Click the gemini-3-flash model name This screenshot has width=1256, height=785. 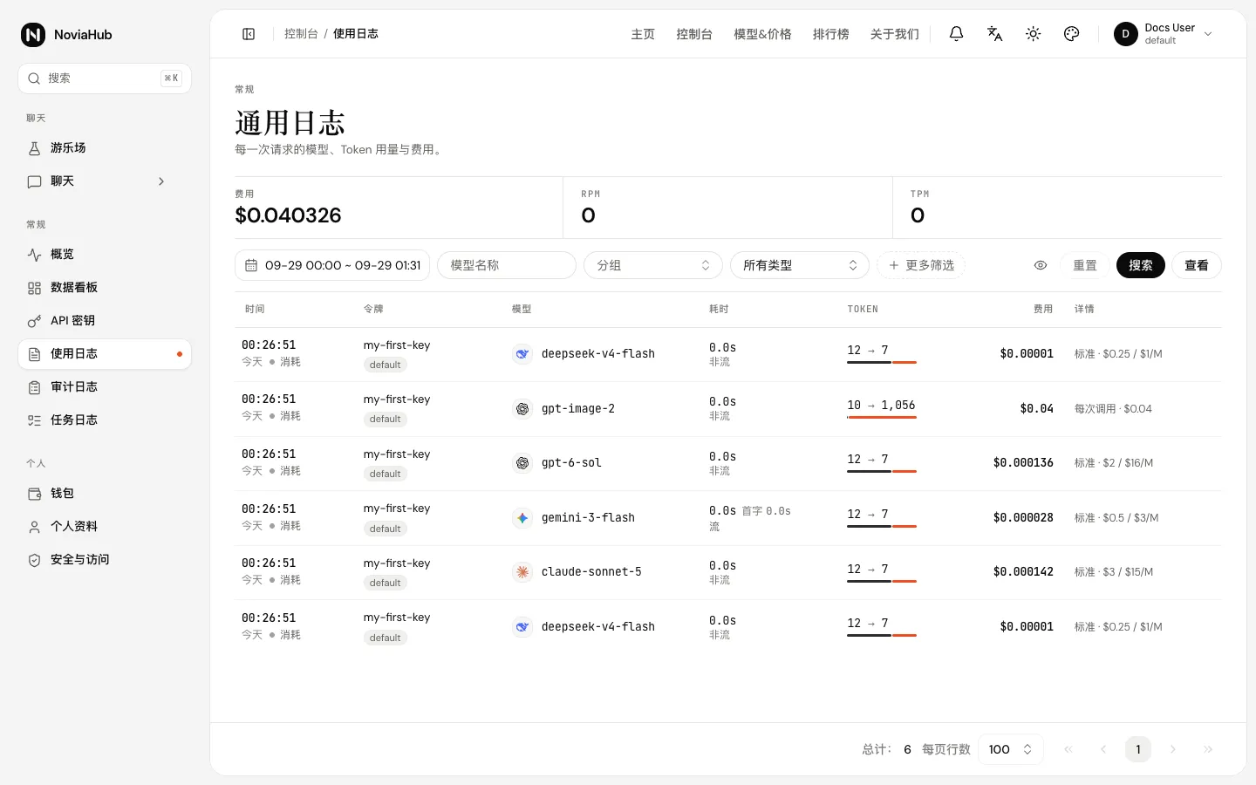pyautogui.click(x=588, y=518)
